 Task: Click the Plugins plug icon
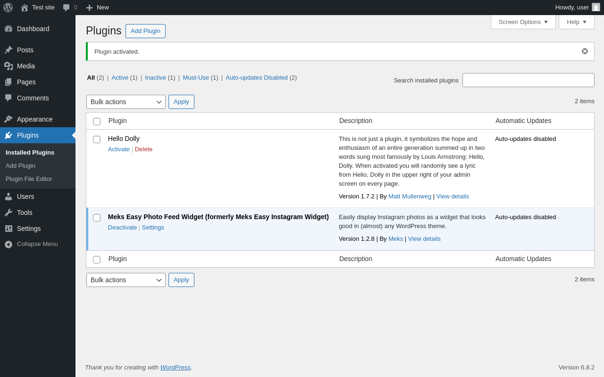(x=8, y=135)
